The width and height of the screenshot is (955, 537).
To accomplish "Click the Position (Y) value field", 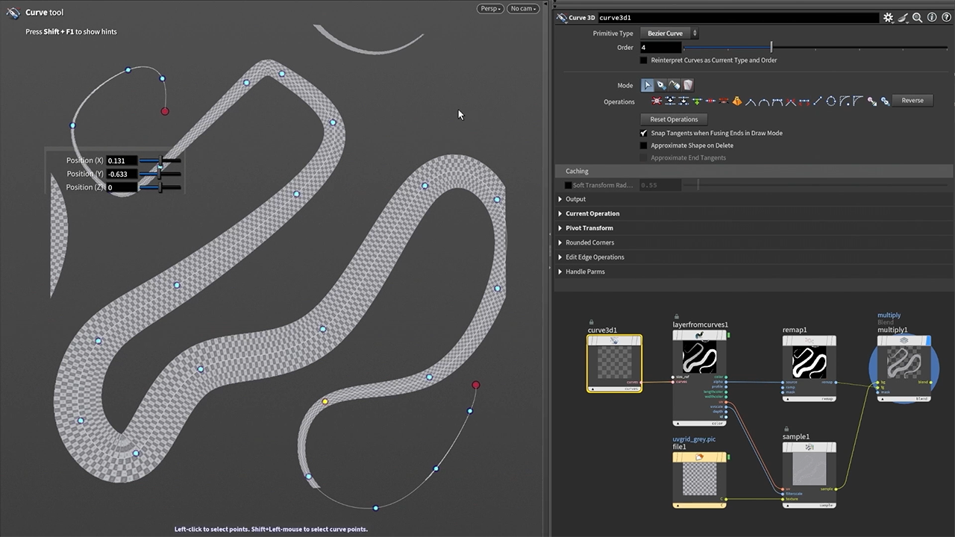I will 121,175.
